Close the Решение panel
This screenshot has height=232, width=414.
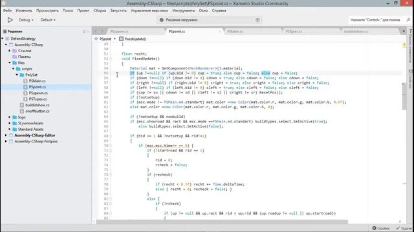click(88, 32)
